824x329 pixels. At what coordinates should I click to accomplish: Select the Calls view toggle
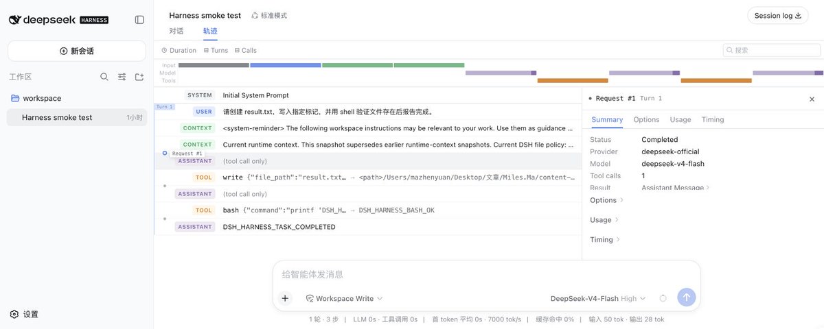[x=245, y=50]
